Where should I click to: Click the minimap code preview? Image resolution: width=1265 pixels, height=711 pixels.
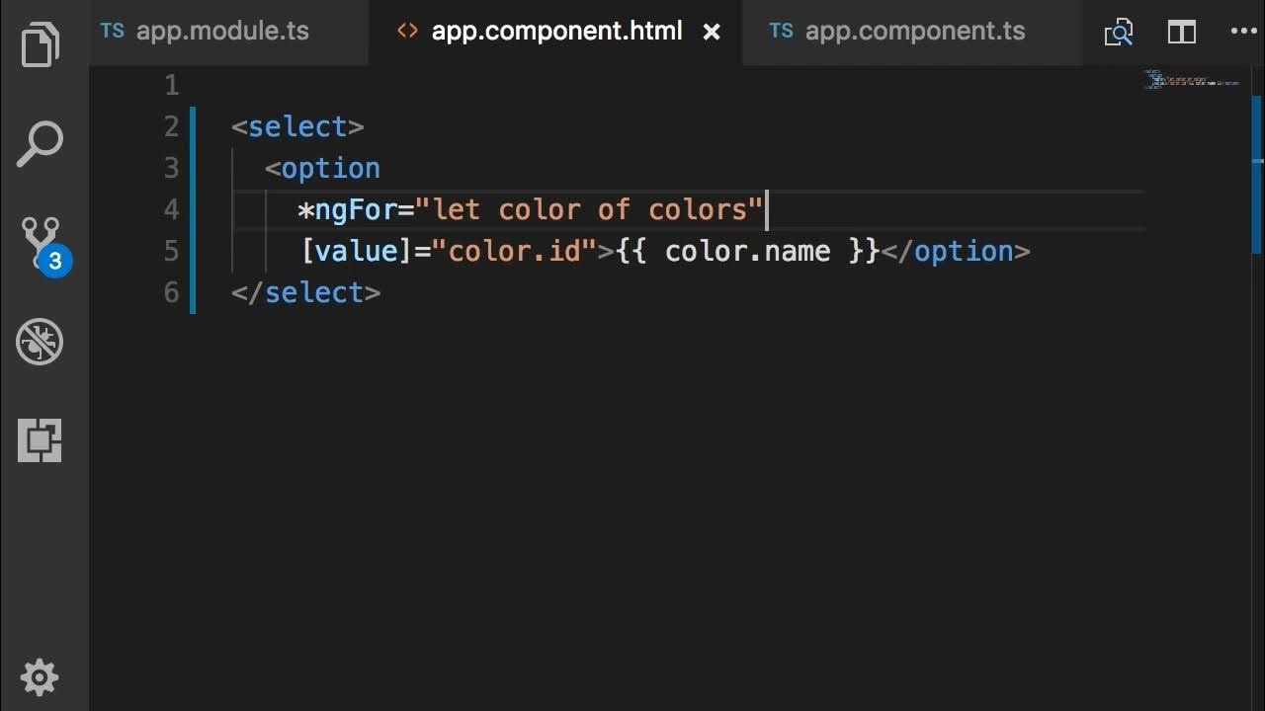click(1191, 79)
